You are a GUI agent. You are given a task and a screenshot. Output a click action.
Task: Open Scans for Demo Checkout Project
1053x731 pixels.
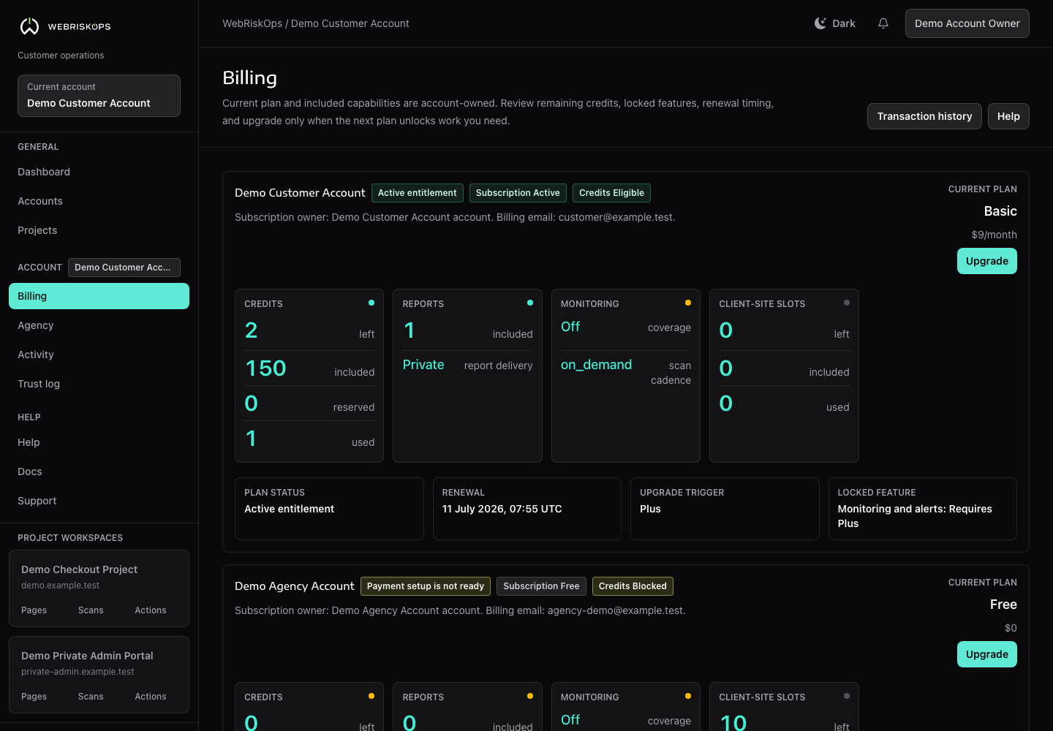(91, 610)
